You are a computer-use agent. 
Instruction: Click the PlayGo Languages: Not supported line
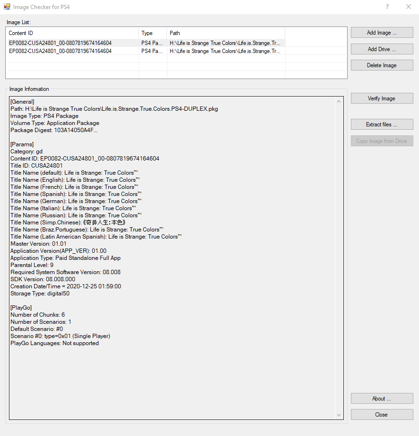tap(54, 343)
